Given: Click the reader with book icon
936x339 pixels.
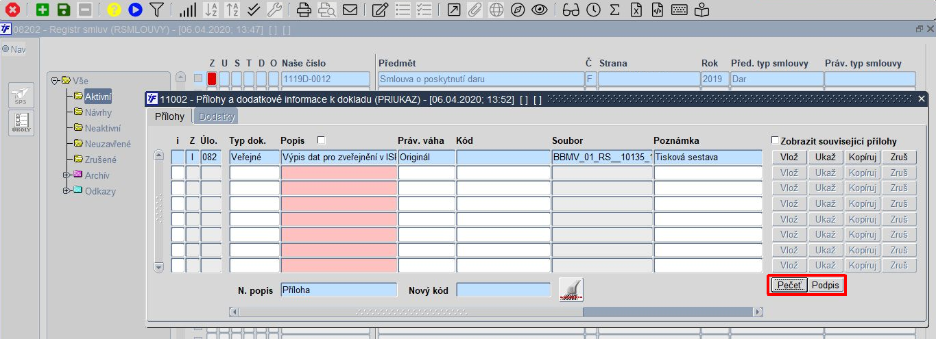Looking at the screenshot, I should [x=701, y=10].
